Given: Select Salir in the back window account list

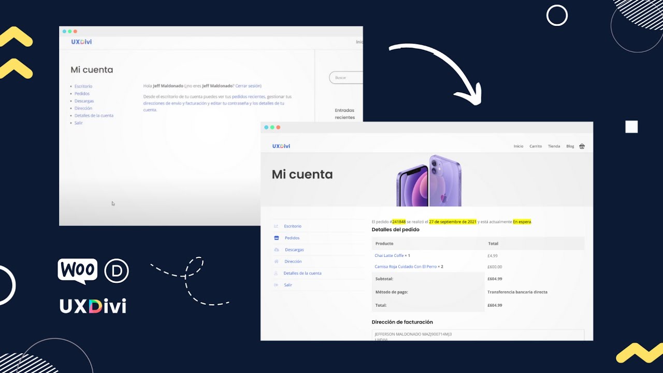Looking at the screenshot, I should click(78, 123).
